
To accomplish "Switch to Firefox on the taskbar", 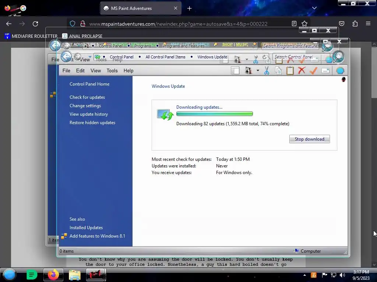I will click(53, 275).
